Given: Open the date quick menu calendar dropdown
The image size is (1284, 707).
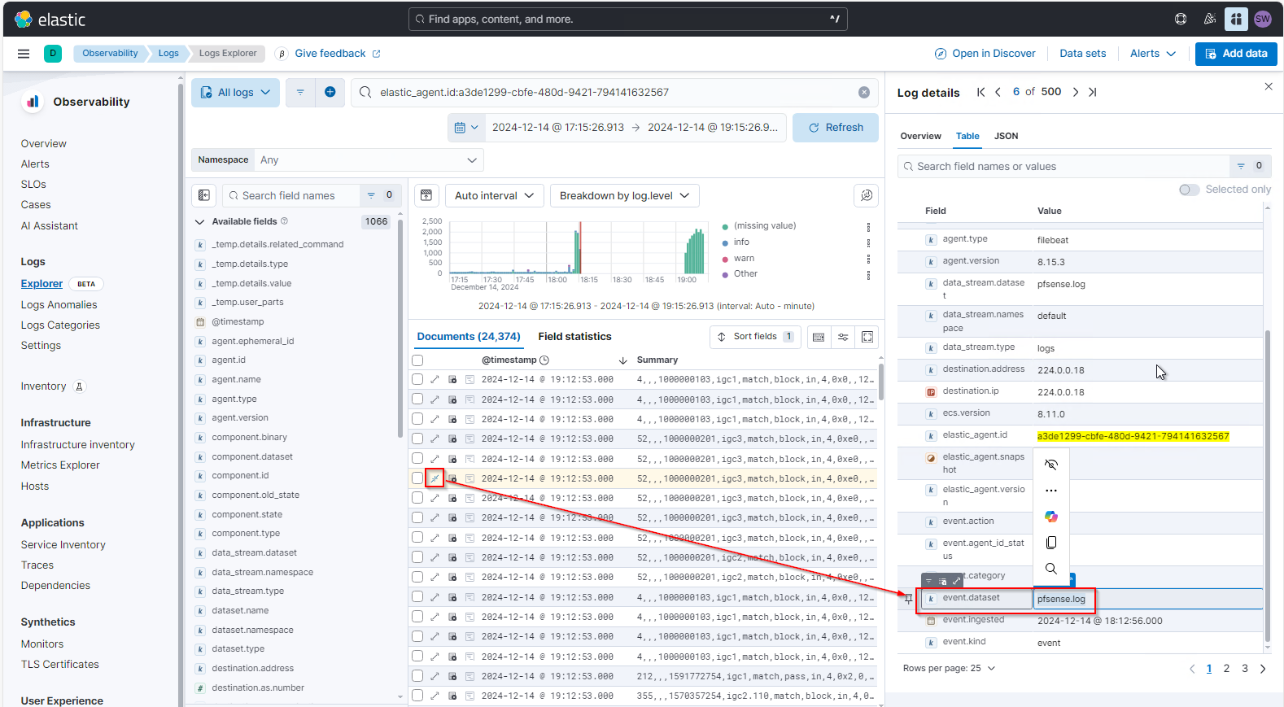Looking at the screenshot, I should [466, 128].
